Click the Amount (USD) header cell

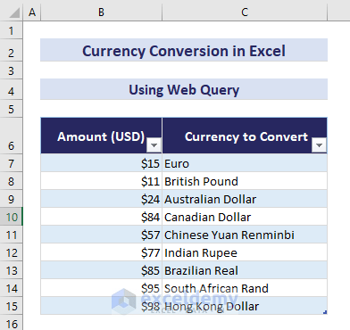(x=102, y=136)
